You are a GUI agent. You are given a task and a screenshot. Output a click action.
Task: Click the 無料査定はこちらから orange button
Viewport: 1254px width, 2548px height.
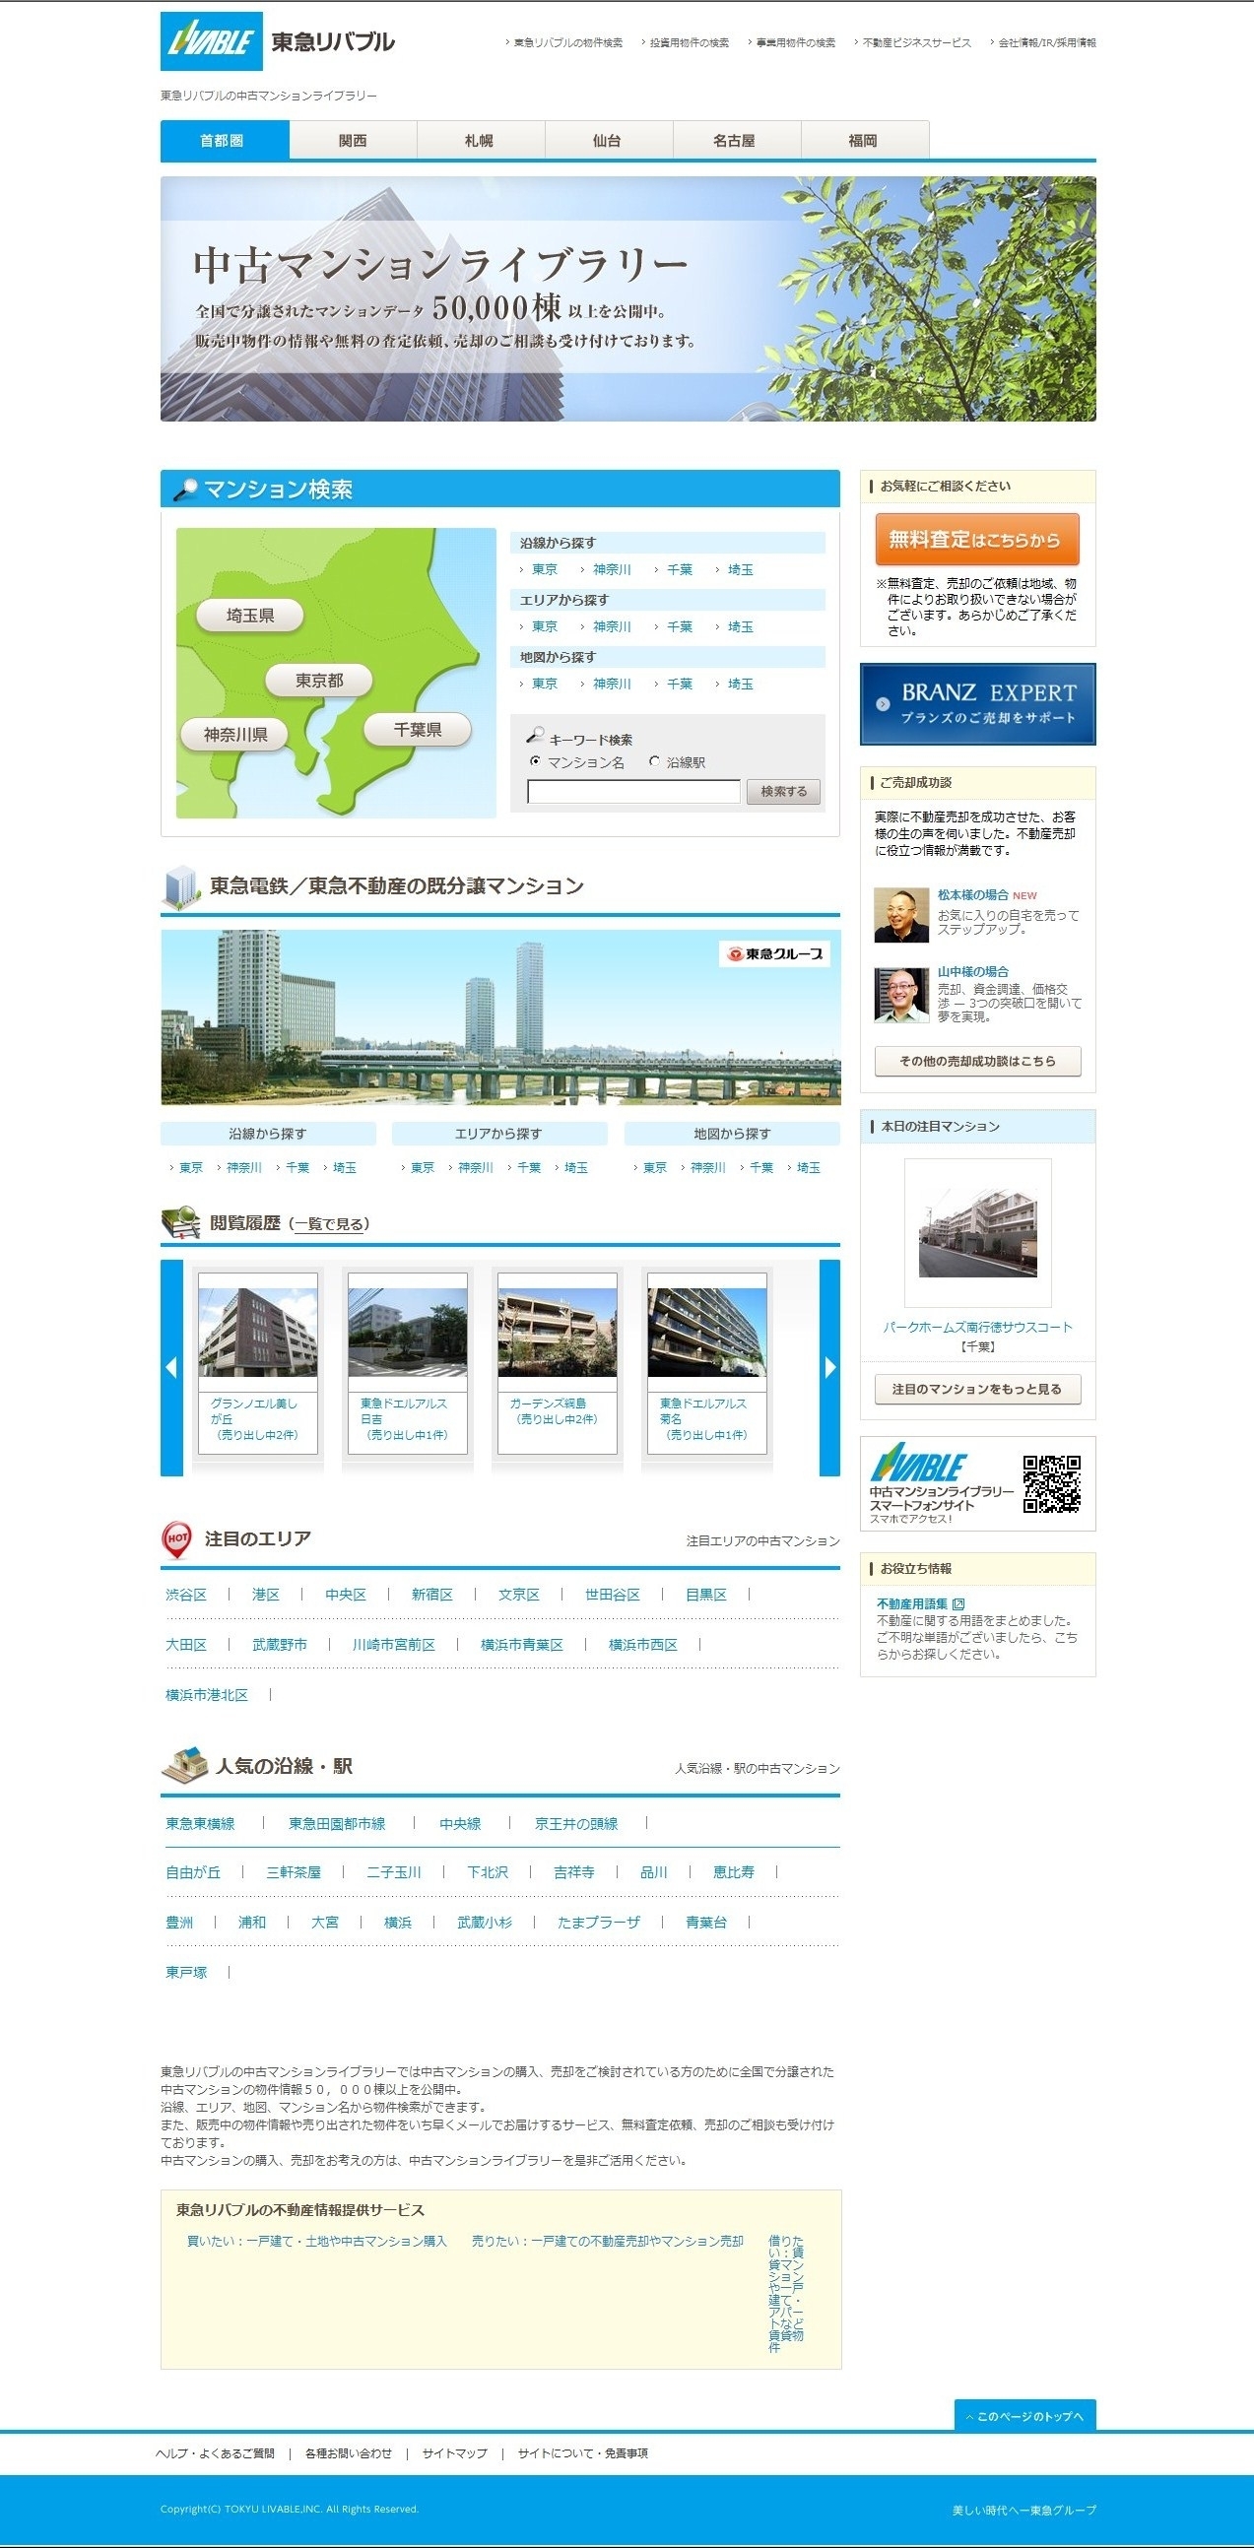pos(977,539)
